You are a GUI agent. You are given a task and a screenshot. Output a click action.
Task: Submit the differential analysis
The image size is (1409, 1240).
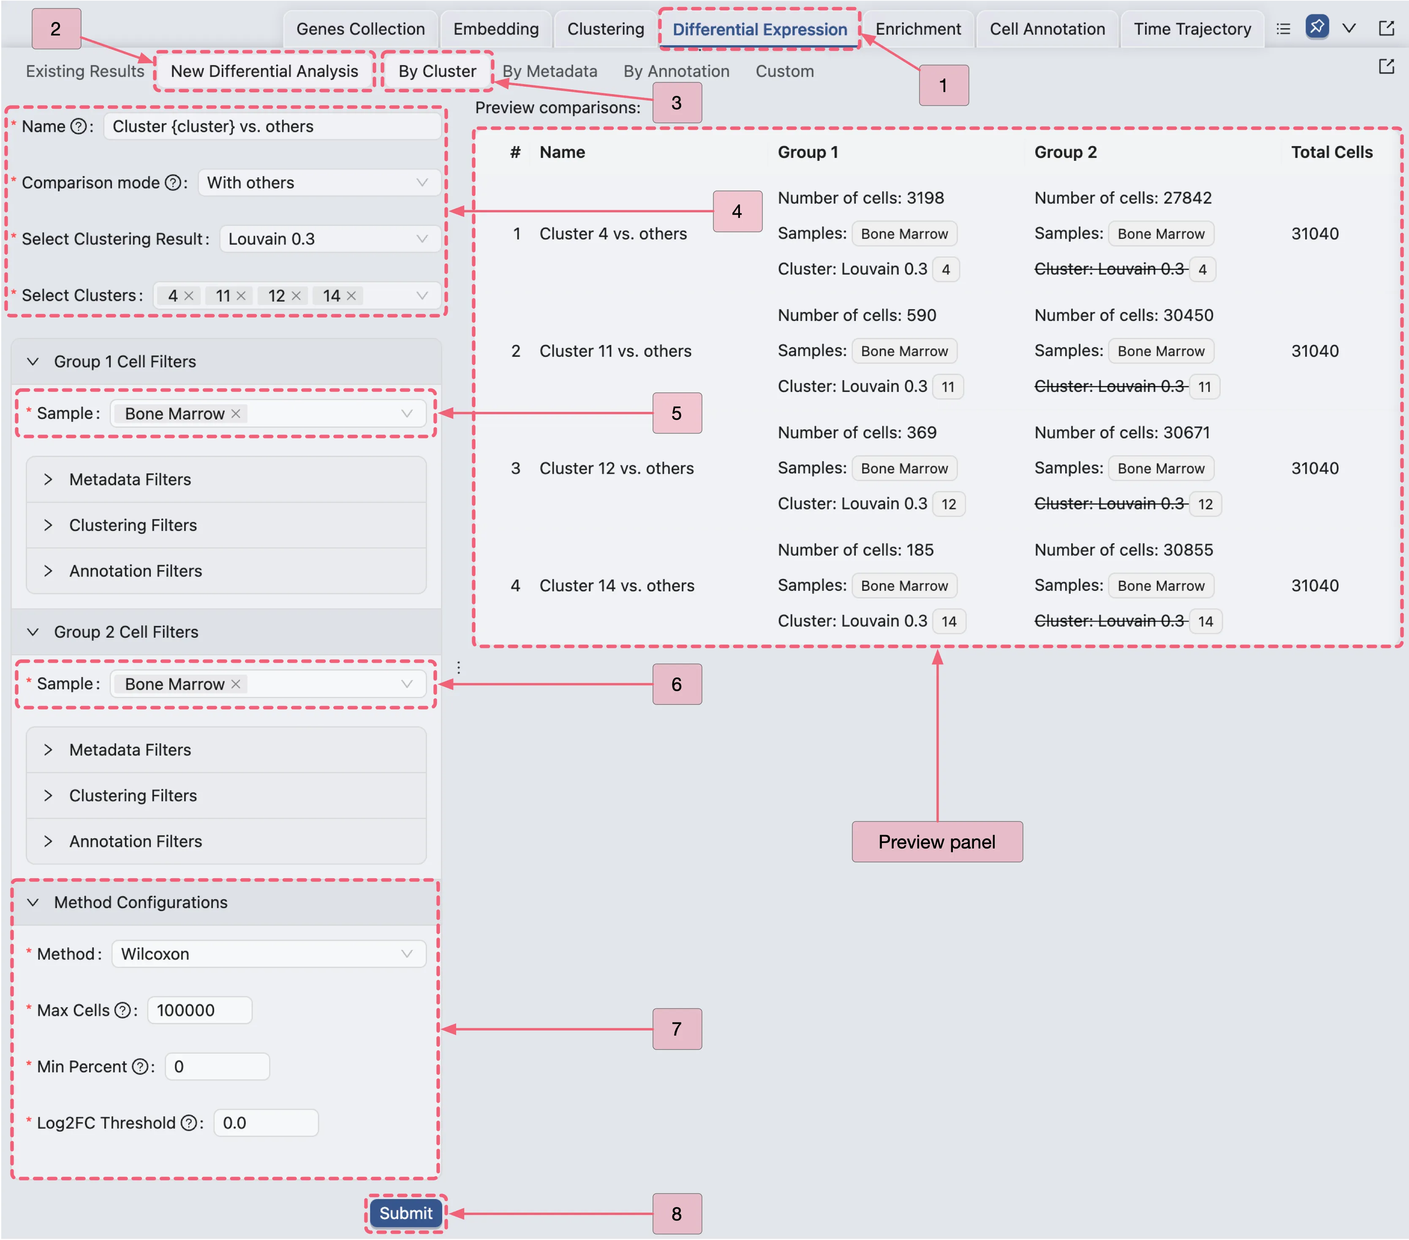(405, 1214)
